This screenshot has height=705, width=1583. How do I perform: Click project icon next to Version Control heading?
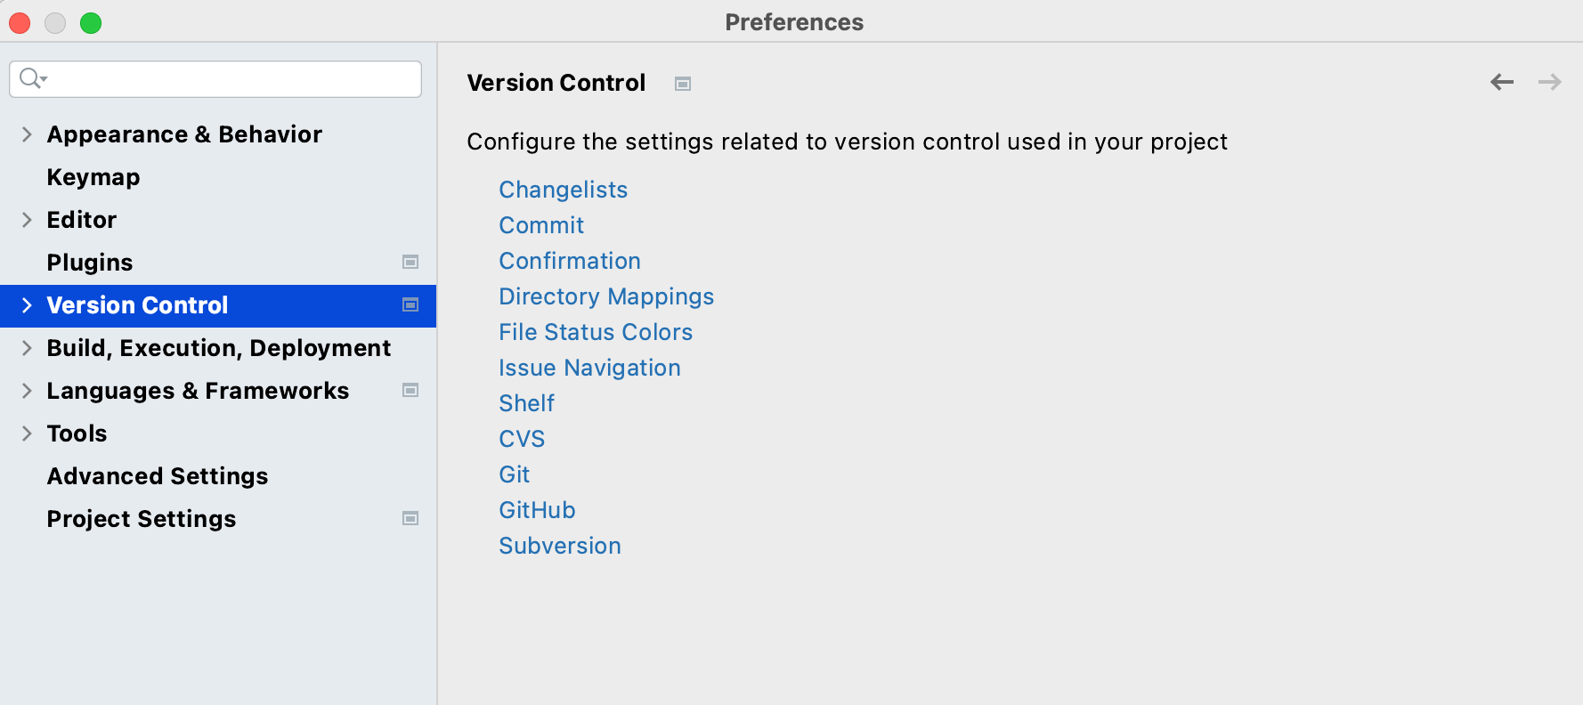683,84
